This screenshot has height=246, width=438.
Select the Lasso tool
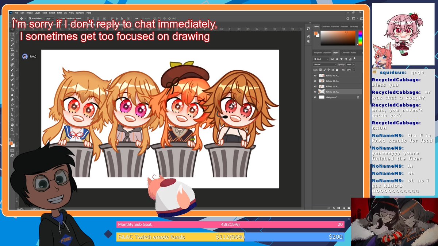click(x=12, y=40)
